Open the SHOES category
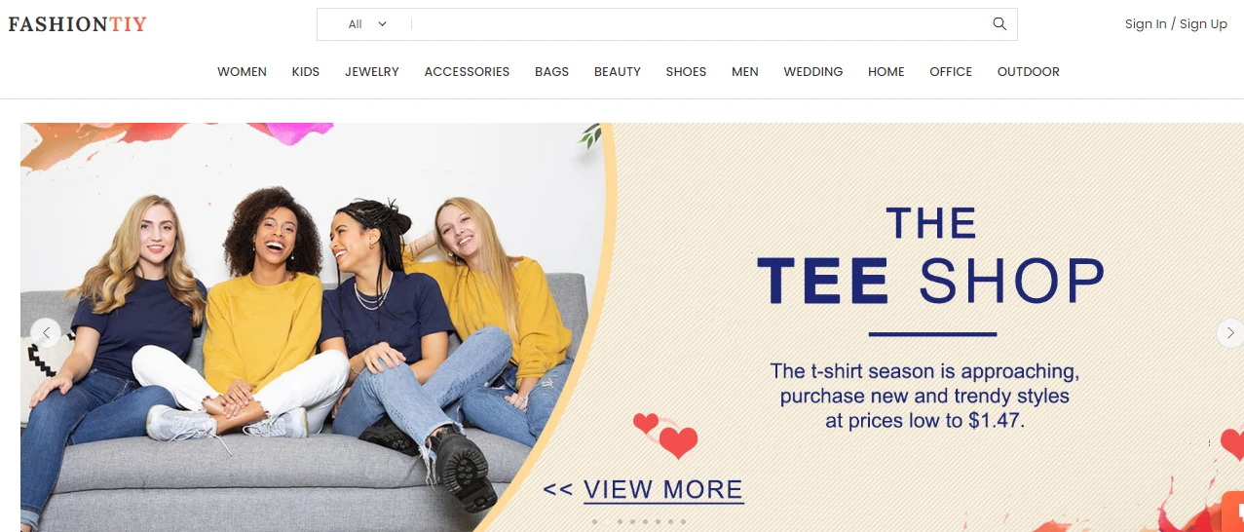 coord(686,72)
